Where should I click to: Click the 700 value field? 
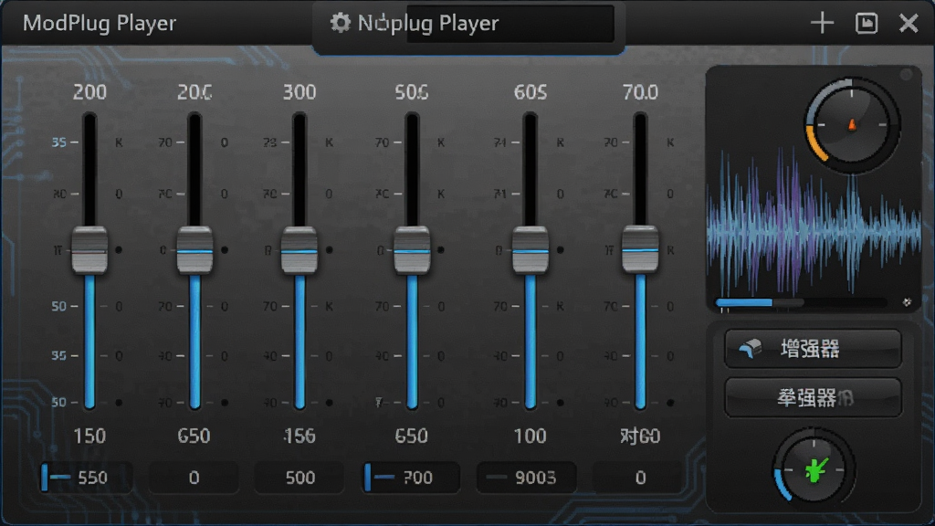click(412, 478)
